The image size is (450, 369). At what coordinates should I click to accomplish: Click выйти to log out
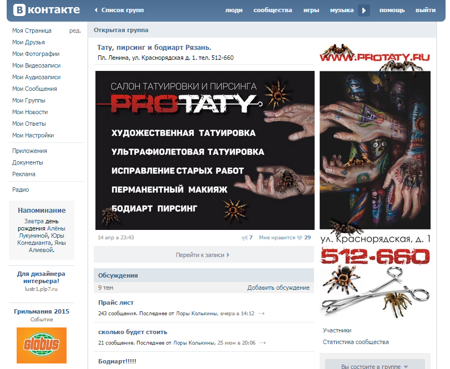tap(426, 10)
